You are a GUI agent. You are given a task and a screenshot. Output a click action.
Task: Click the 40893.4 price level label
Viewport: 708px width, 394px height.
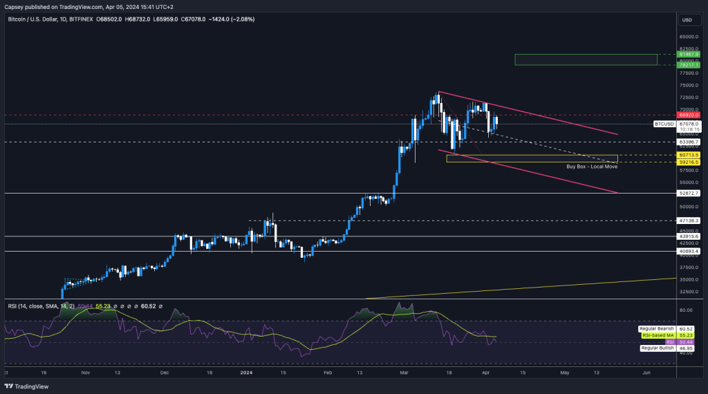[x=689, y=252]
